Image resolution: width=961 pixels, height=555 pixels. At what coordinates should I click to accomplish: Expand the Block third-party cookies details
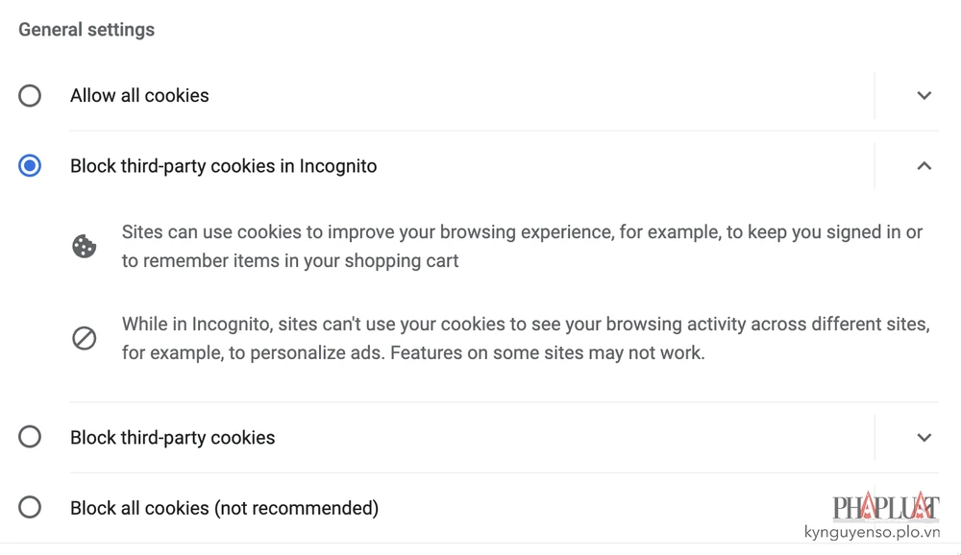pos(924,437)
